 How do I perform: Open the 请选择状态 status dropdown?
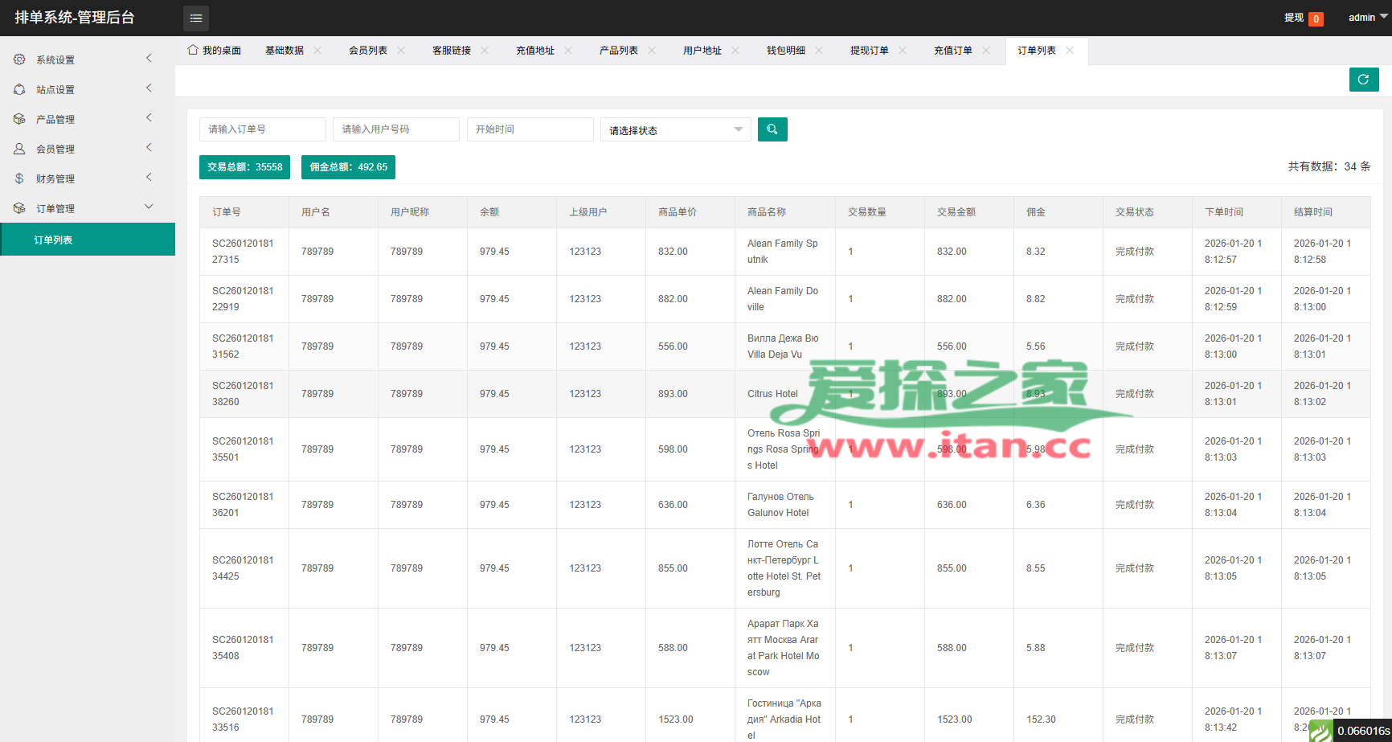tap(675, 129)
